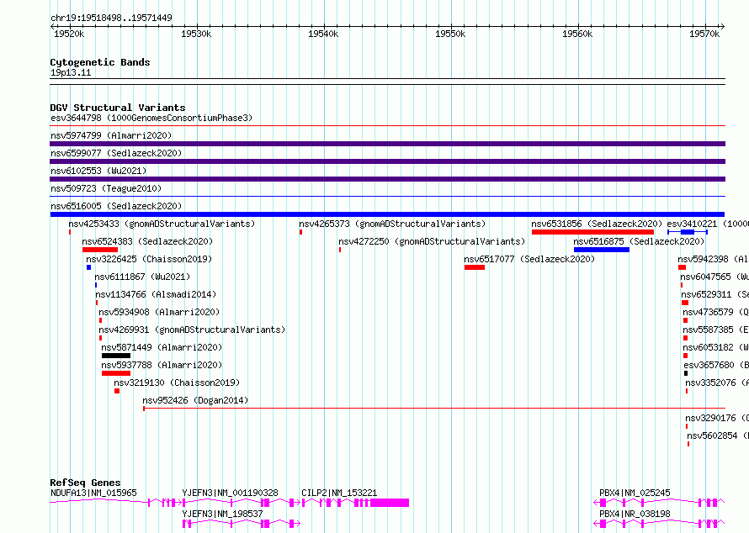The height and width of the screenshot is (533, 749).
Task: Click the nsv4269931 gnomAD variant label
Action: click(192, 330)
